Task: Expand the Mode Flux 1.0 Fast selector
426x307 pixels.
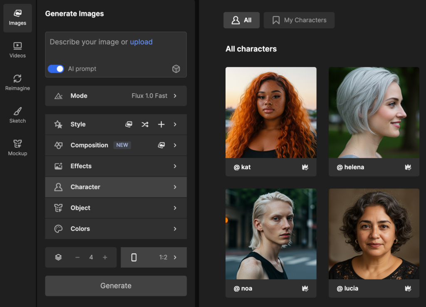Action: click(116, 96)
